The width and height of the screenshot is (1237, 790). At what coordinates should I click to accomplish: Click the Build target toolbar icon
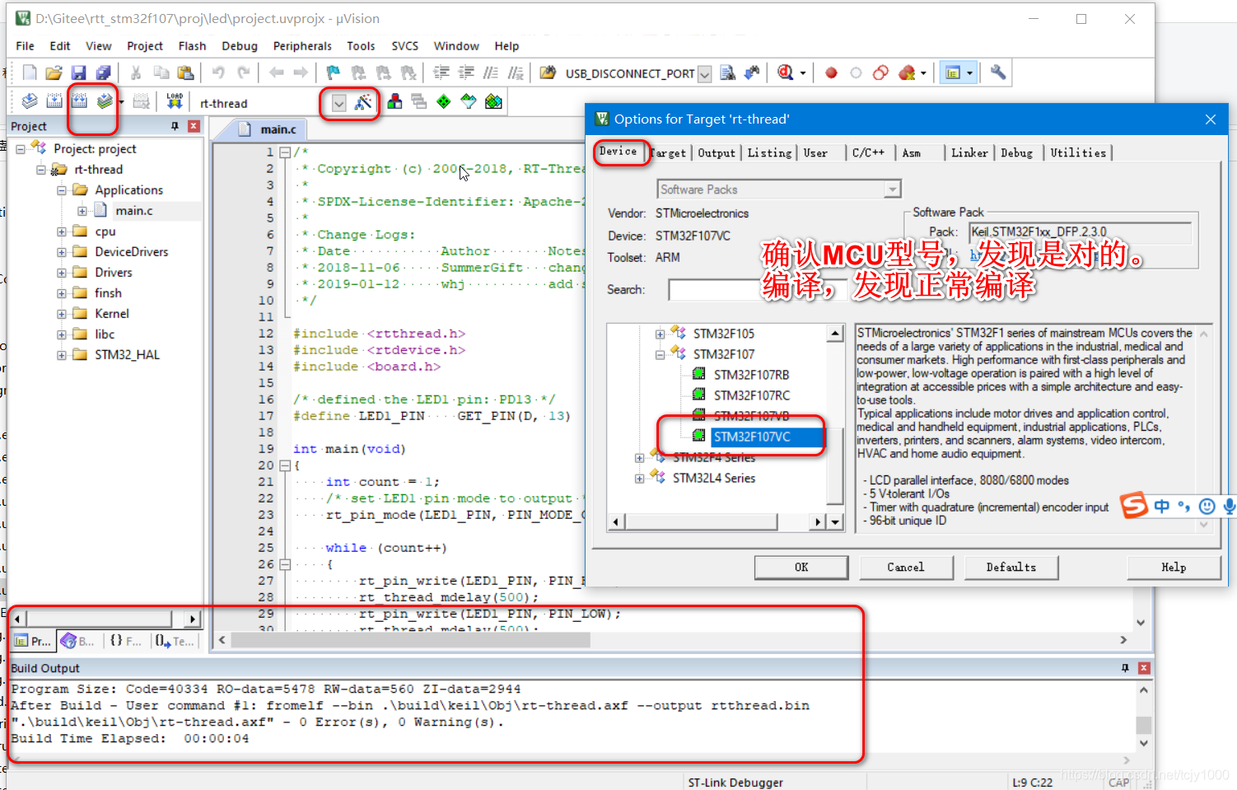coord(54,101)
